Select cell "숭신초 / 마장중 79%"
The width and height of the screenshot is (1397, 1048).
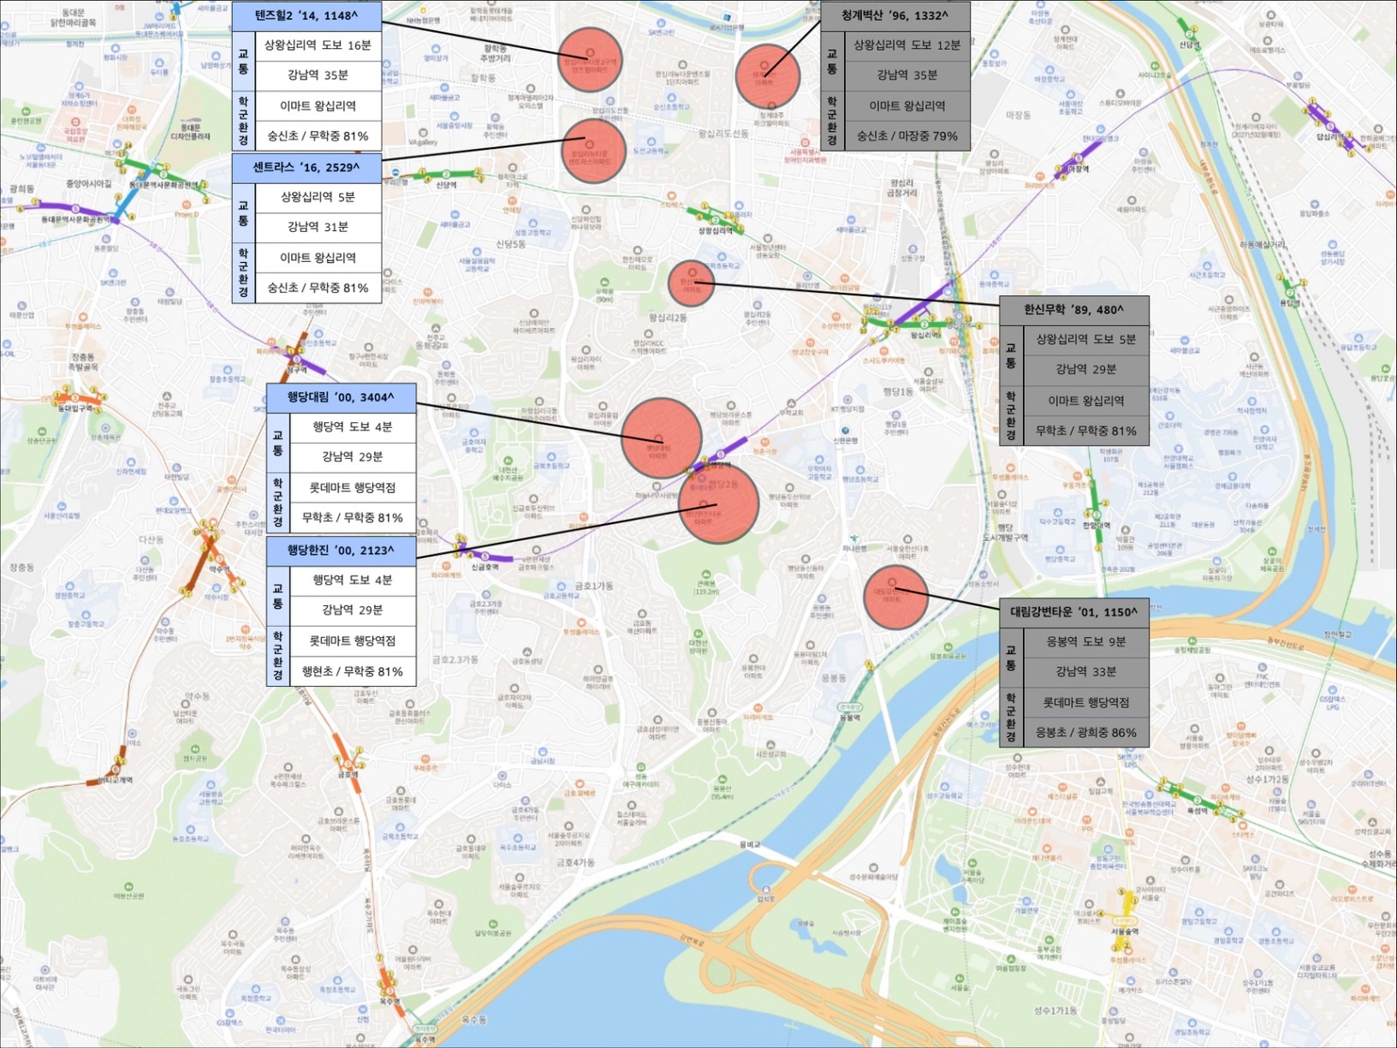pos(907,136)
